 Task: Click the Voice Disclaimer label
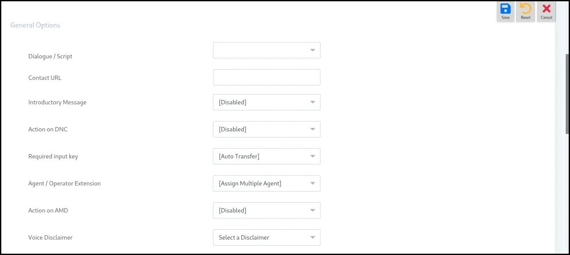click(x=50, y=237)
